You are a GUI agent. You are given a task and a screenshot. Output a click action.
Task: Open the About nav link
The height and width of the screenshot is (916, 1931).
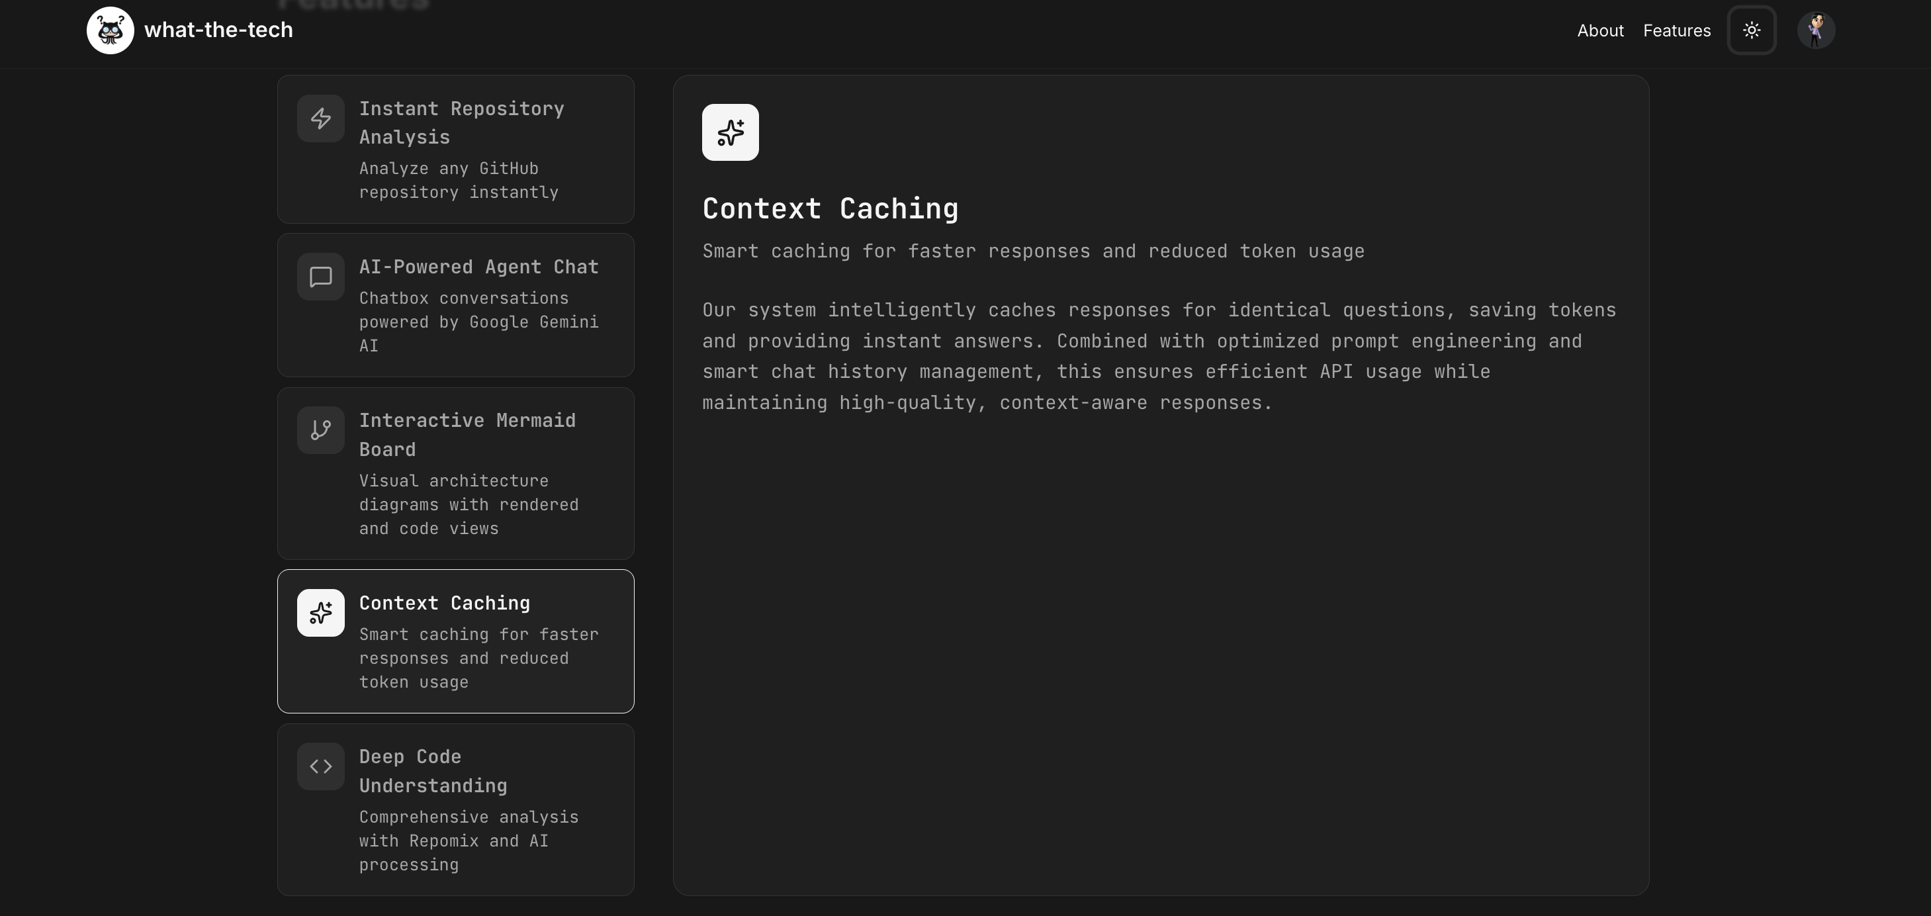pyautogui.click(x=1599, y=30)
